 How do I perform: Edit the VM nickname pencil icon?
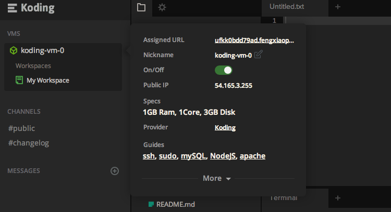(259, 54)
